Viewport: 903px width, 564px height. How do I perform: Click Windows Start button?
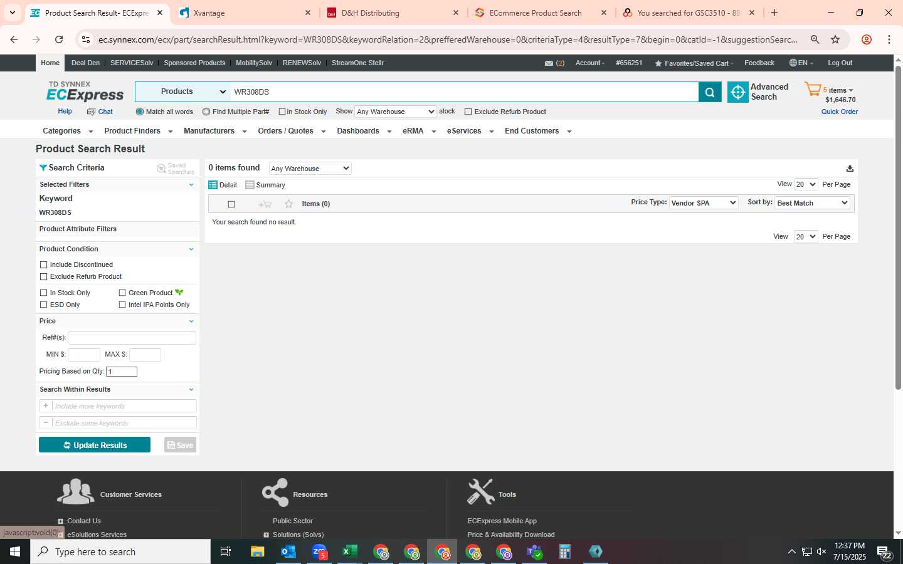coord(15,551)
